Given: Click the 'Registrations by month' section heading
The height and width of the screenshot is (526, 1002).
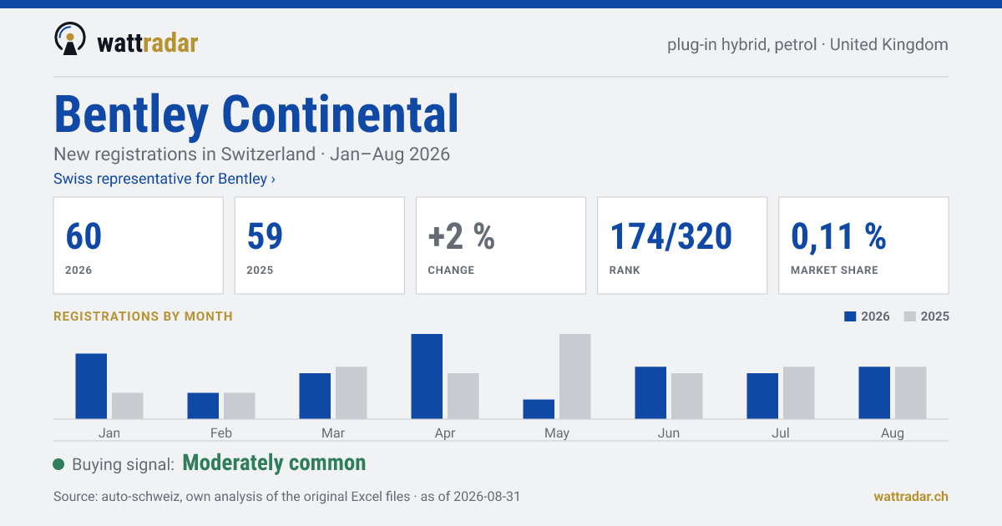Looking at the screenshot, I should pos(143,316).
